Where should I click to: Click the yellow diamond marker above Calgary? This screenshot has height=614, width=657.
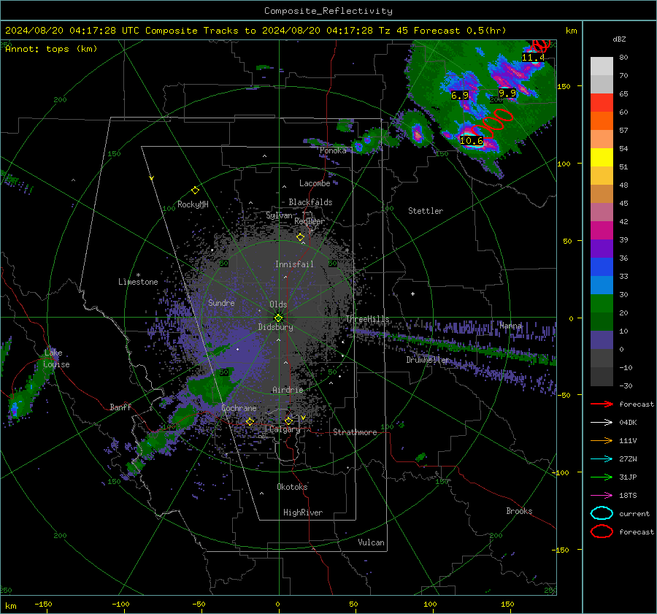[x=288, y=421]
